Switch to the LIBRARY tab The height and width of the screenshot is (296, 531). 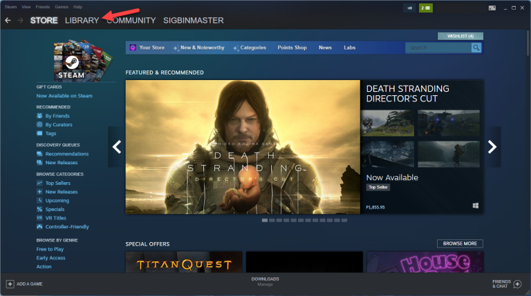pyautogui.click(x=82, y=21)
